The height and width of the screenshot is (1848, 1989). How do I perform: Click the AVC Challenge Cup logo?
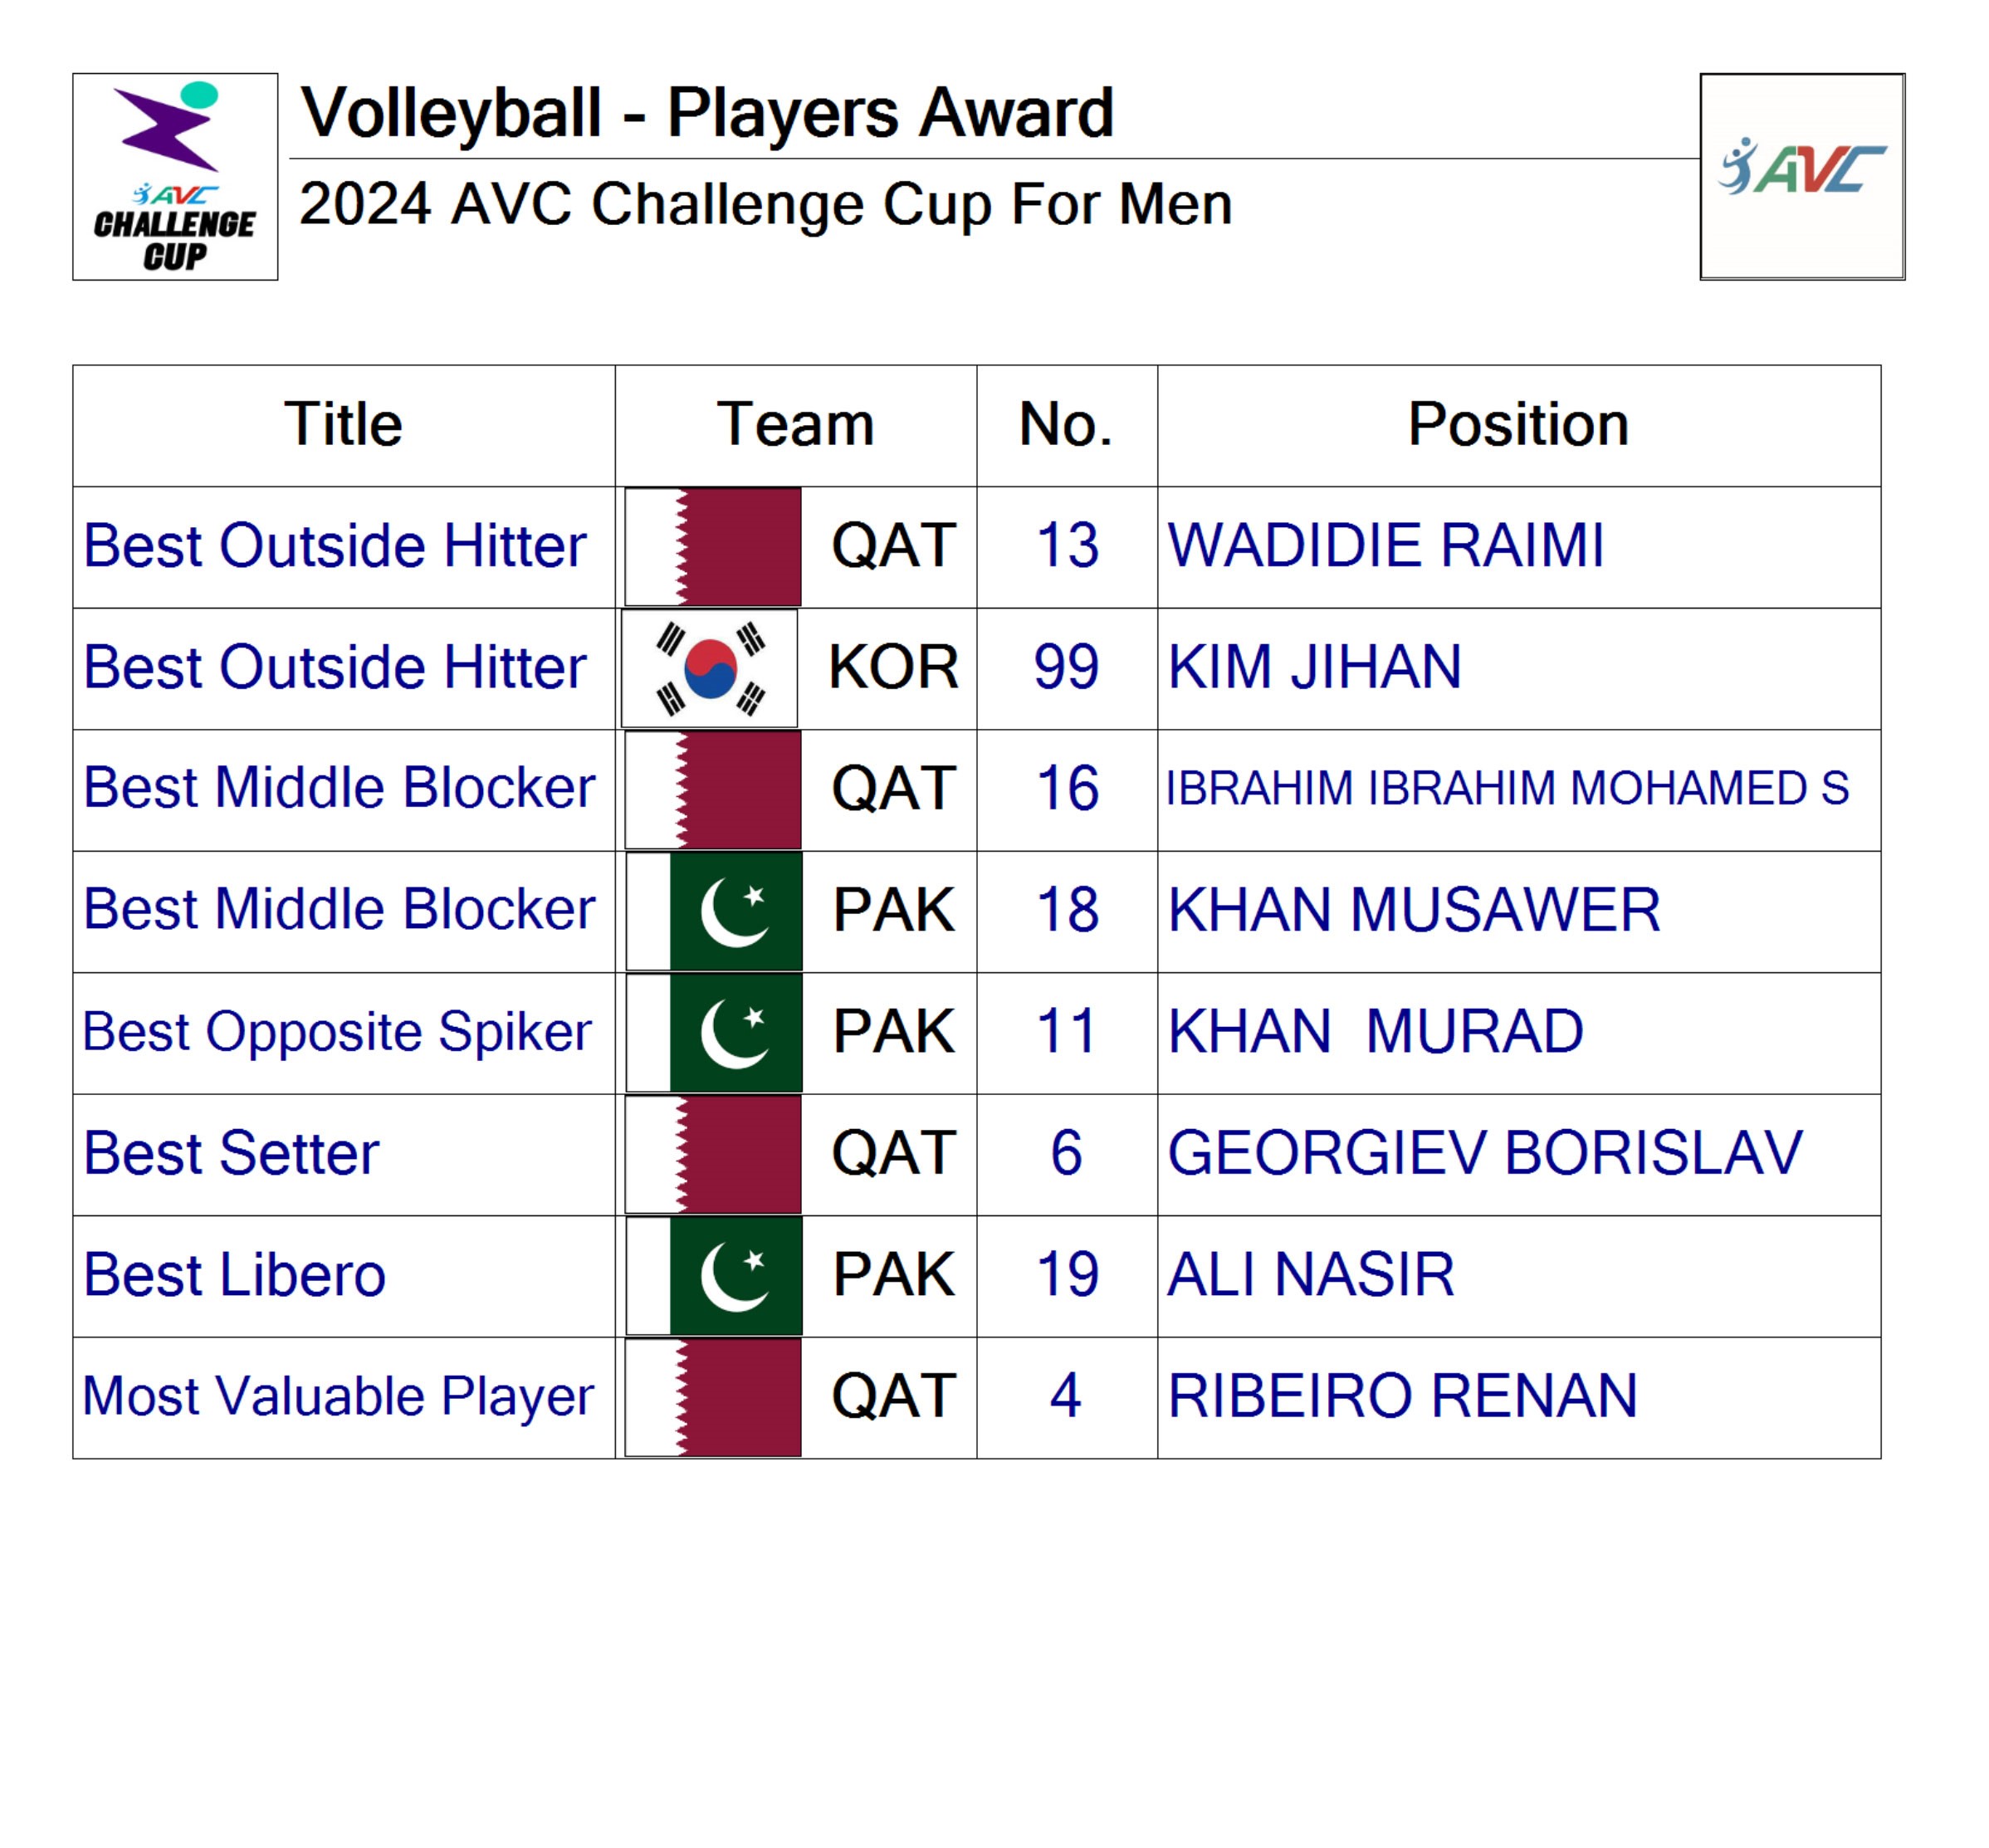coord(175,176)
